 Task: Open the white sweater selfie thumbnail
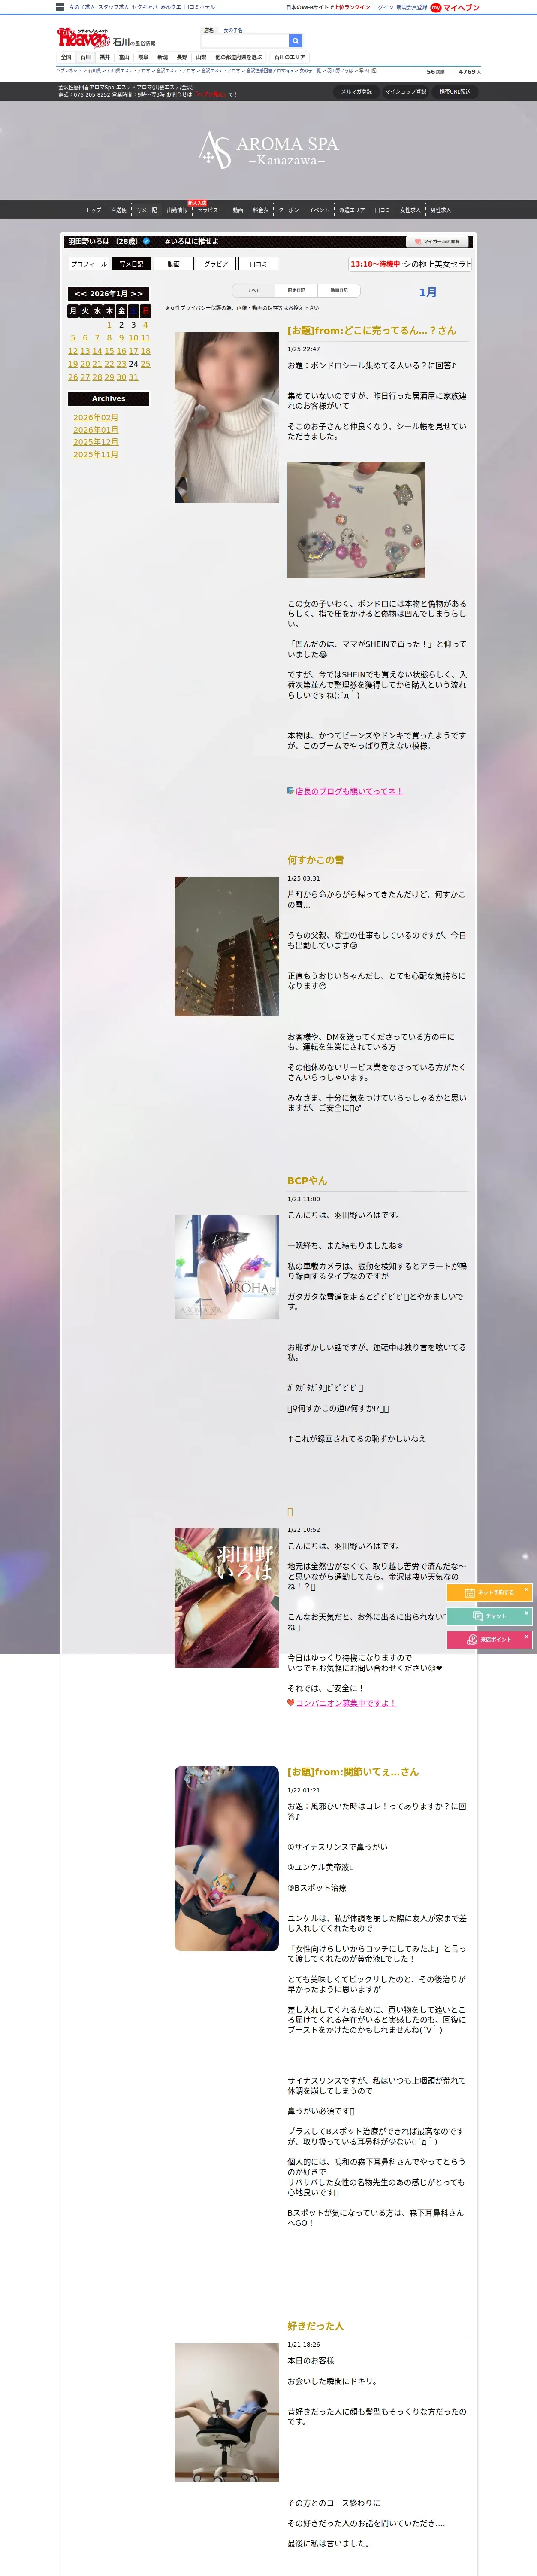(x=226, y=417)
